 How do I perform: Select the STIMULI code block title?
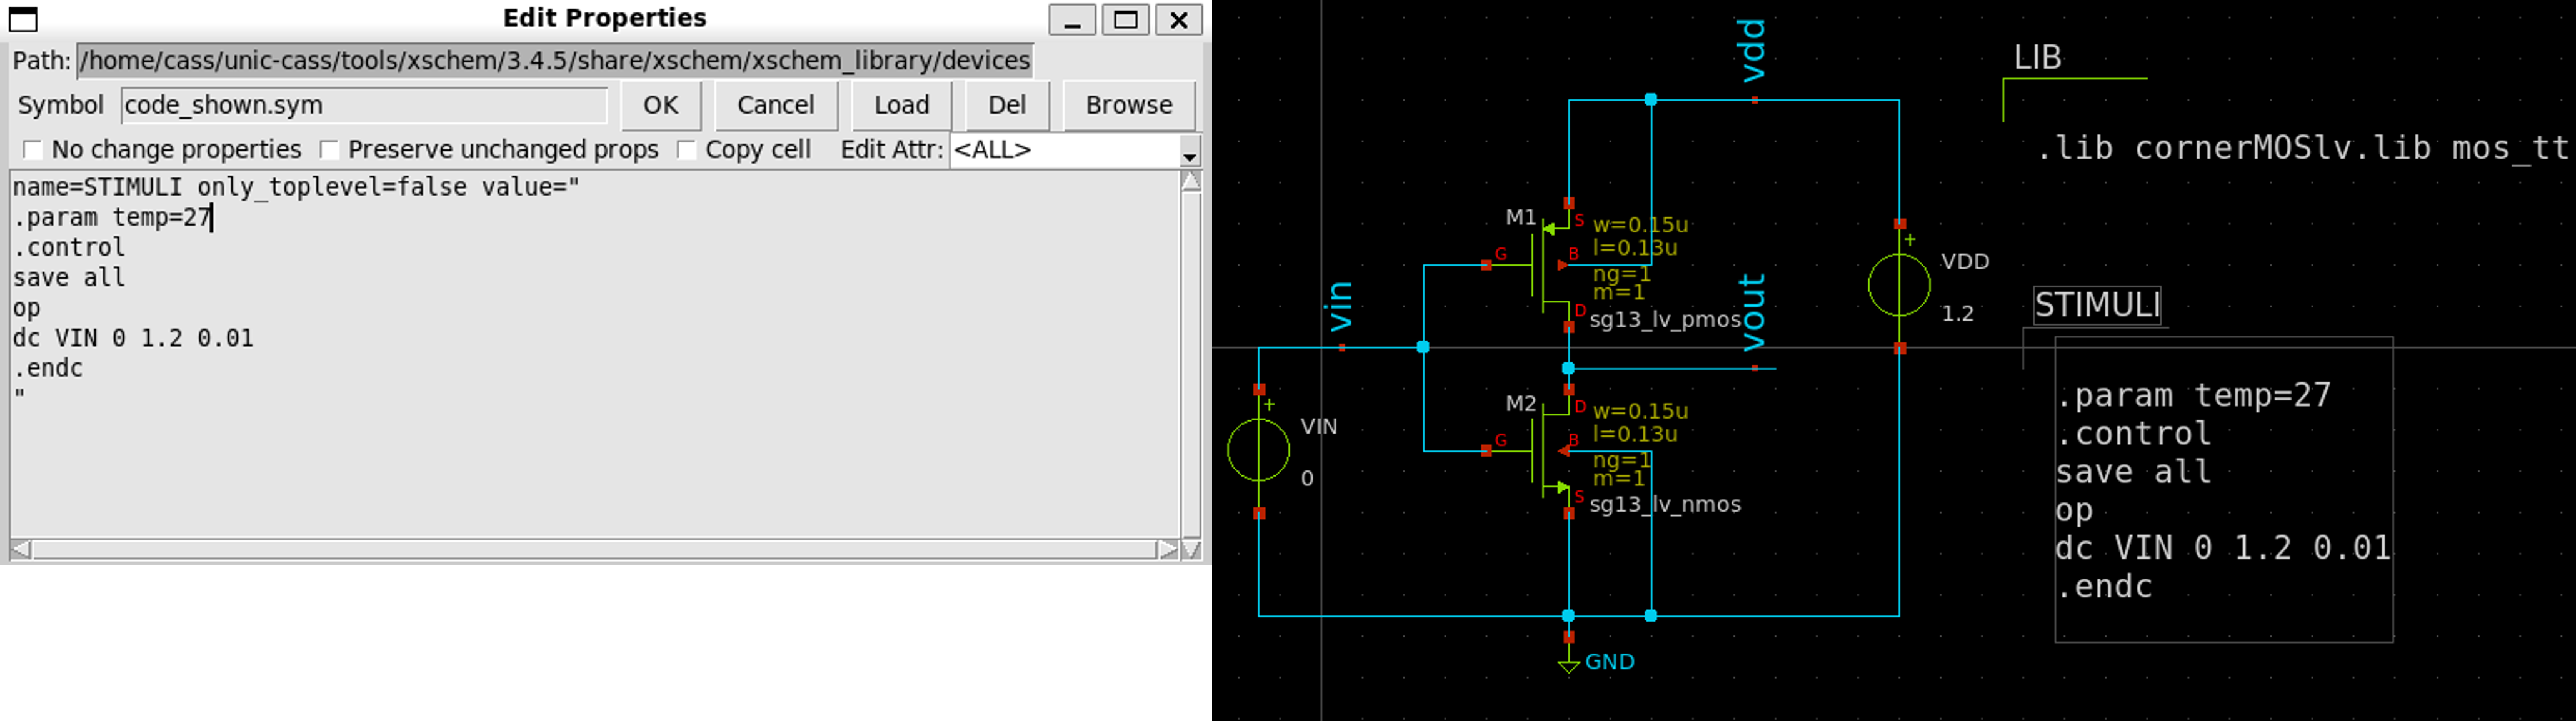click(x=2097, y=305)
